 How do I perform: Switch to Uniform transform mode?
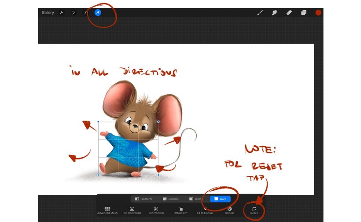(171, 199)
